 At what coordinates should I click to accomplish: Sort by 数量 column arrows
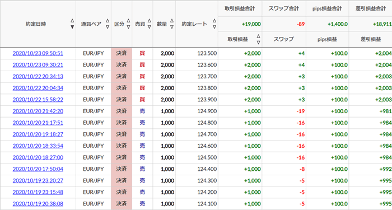[172, 24]
